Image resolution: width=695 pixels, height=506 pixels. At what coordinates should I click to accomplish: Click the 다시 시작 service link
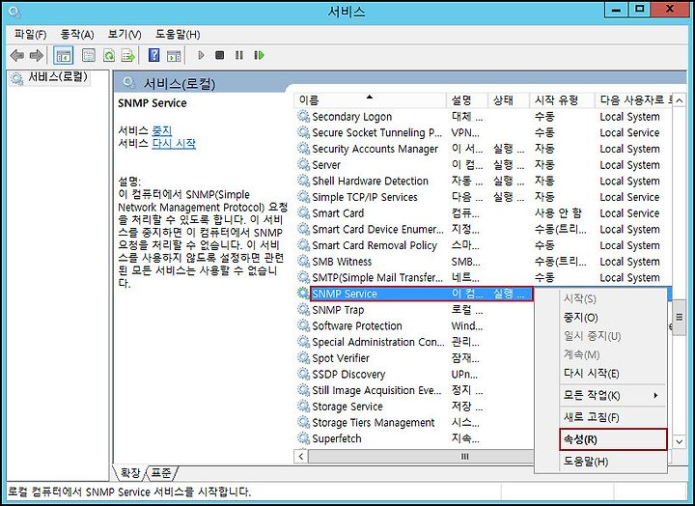click(174, 144)
